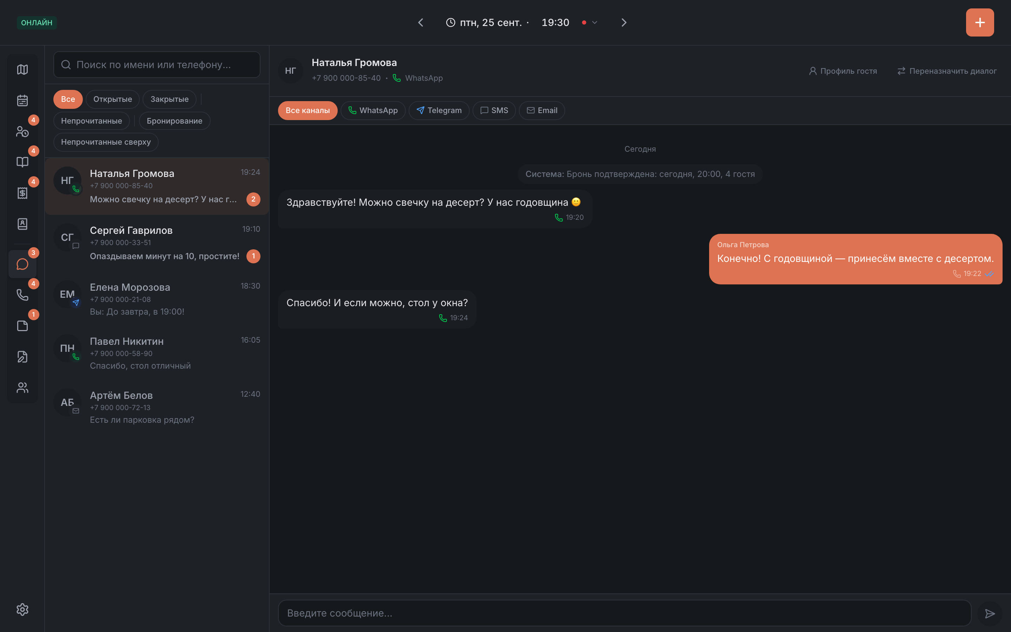Screen dimensions: 1011x632
Task: Toggle the Непрочитанные сверху filter
Action: tap(106, 142)
